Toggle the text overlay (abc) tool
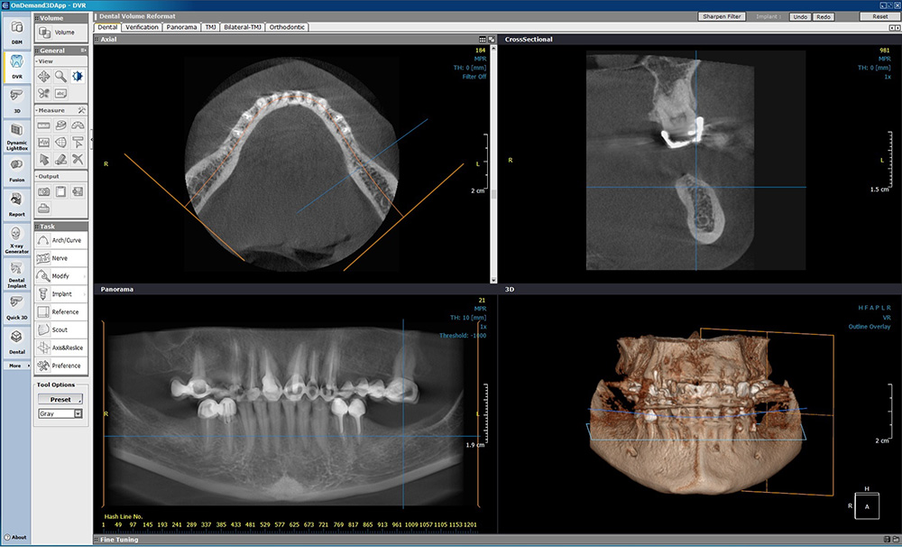This screenshot has width=902, height=547. pos(60,93)
